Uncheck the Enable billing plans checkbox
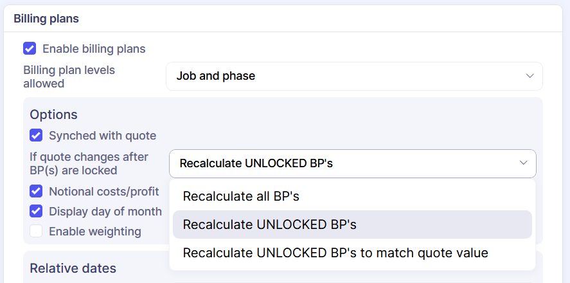 tap(30, 48)
